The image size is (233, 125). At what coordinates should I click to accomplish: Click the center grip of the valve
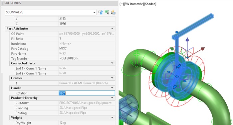click(177, 76)
